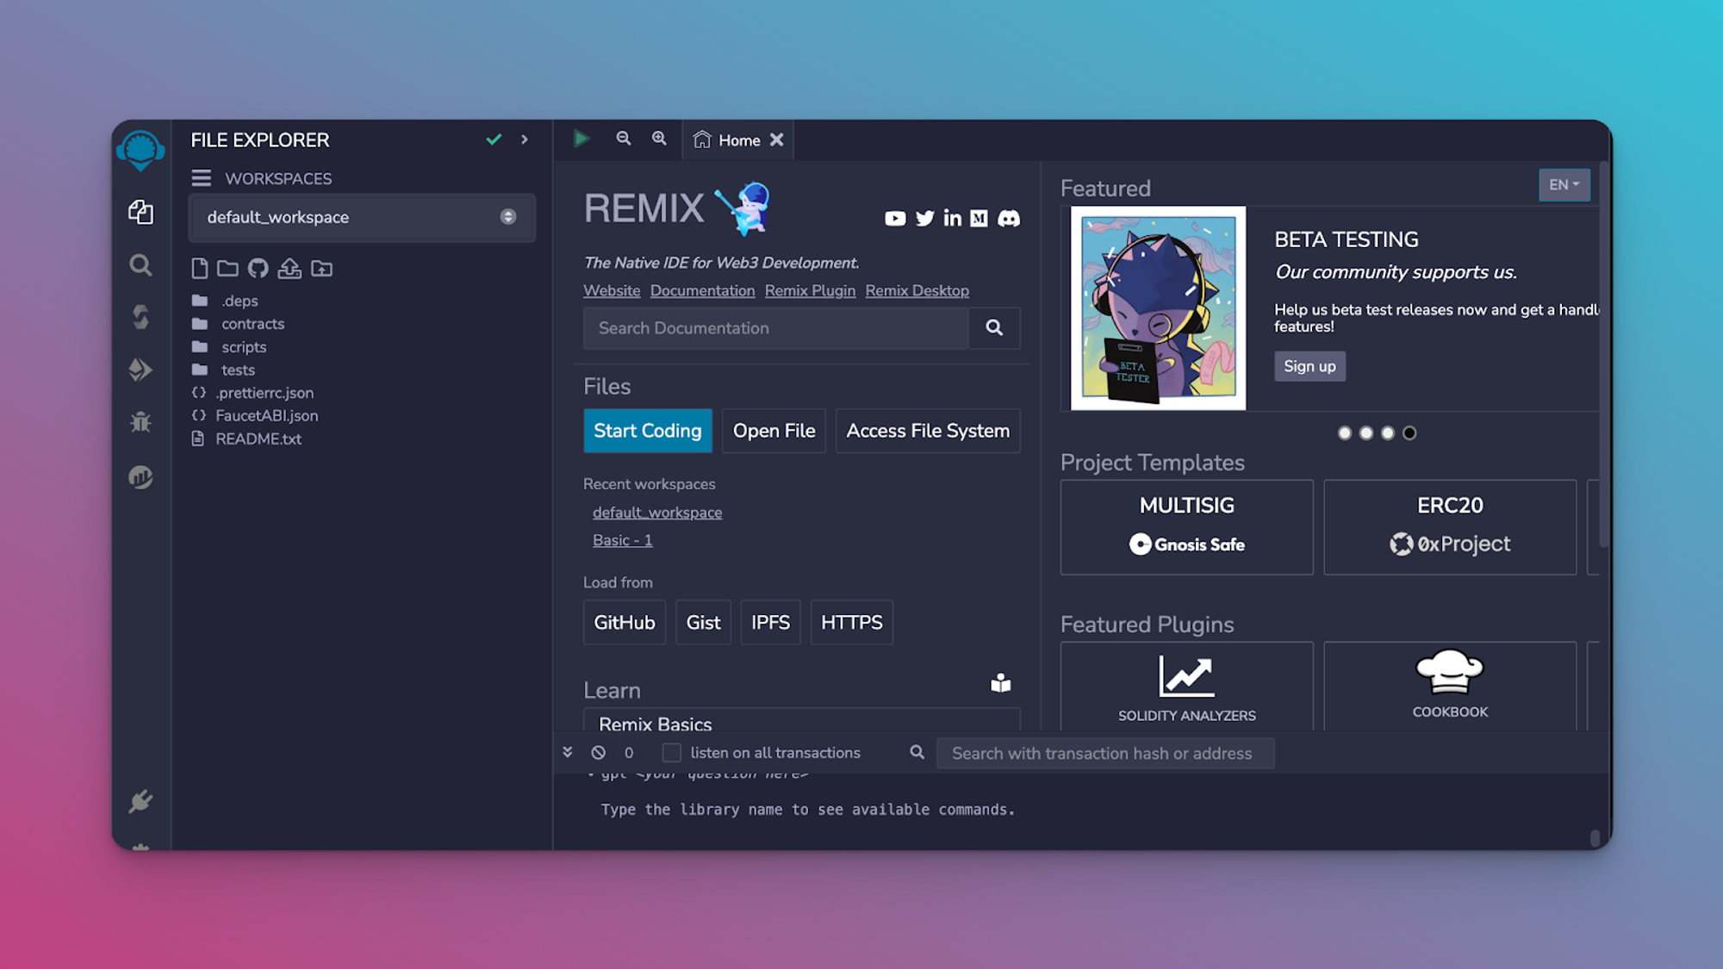Open the default_workspace selector dropdown
Viewport: 1723px width, 969px height.
[362, 217]
